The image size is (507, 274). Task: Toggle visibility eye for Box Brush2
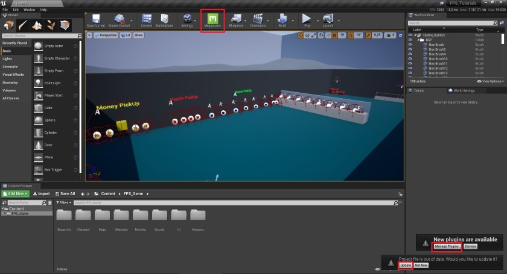(x=410, y=49)
